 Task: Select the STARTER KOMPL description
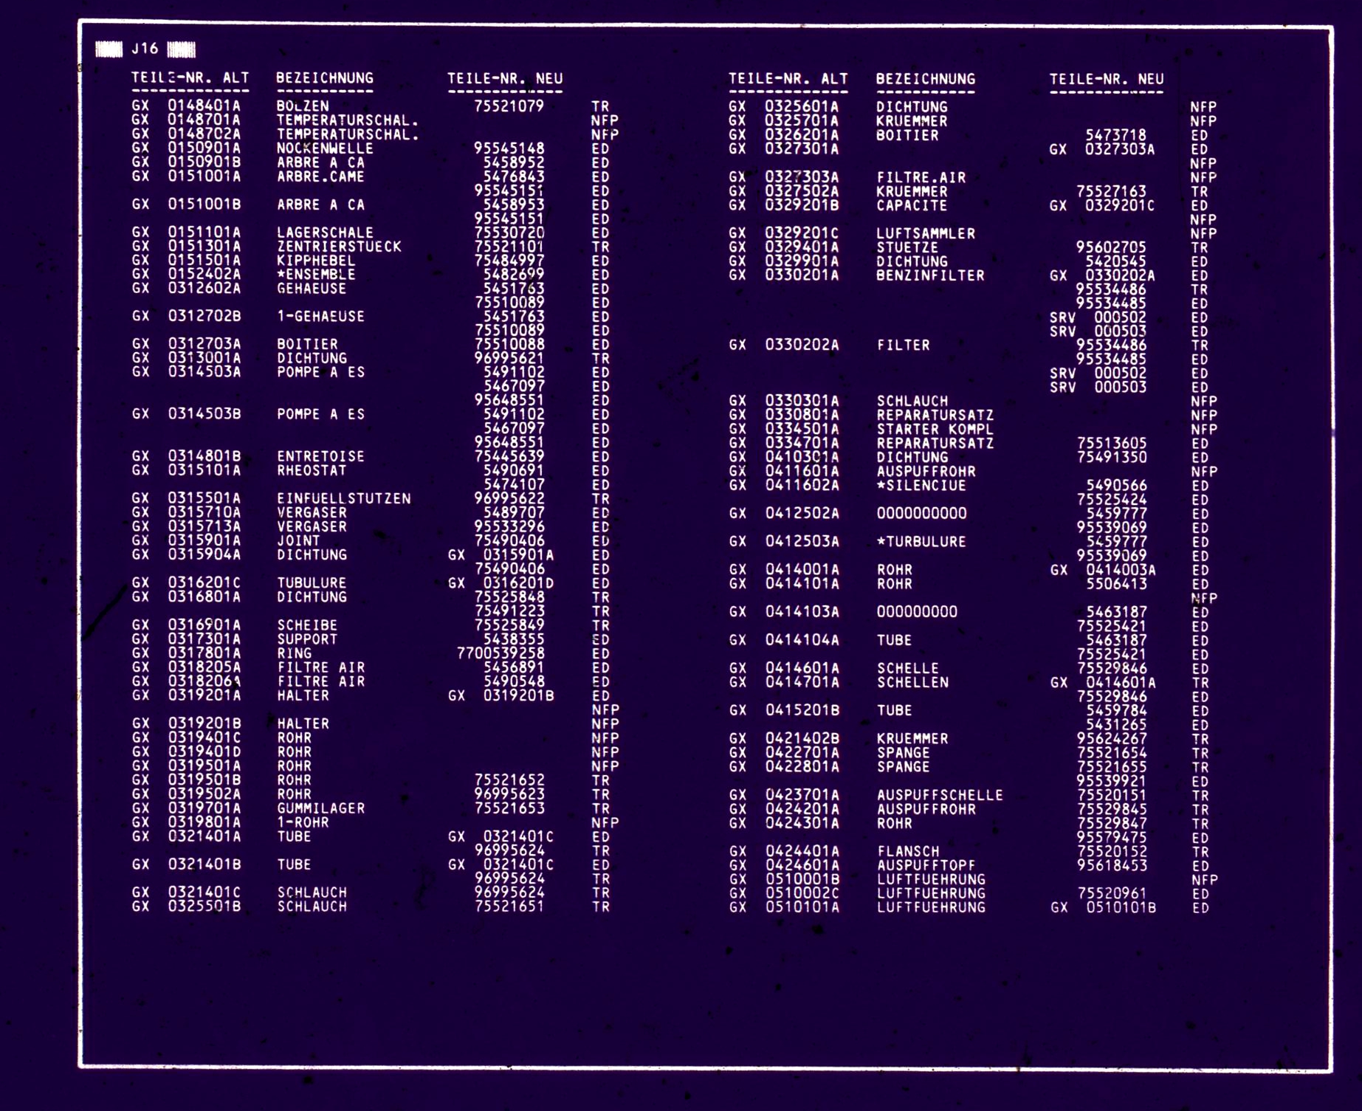935,429
